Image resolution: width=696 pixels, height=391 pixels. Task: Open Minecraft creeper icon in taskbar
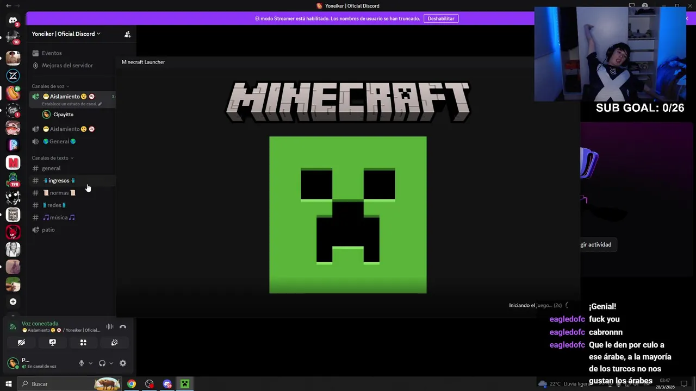pyautogui.click(x=185, y=384)
